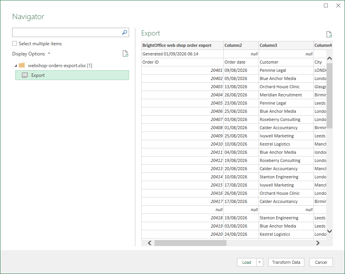Click the date 01/08/2026 cell
The height and width of the screenshot is (274, 345).
[241, 128]
